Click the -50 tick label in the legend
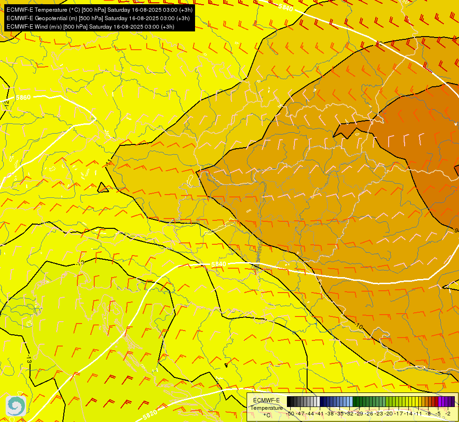 pyautogui.click(x=290, y=414)
